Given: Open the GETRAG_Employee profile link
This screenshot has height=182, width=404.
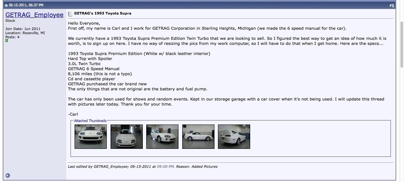Looking at the screenshot, I should tap(34, 15).
